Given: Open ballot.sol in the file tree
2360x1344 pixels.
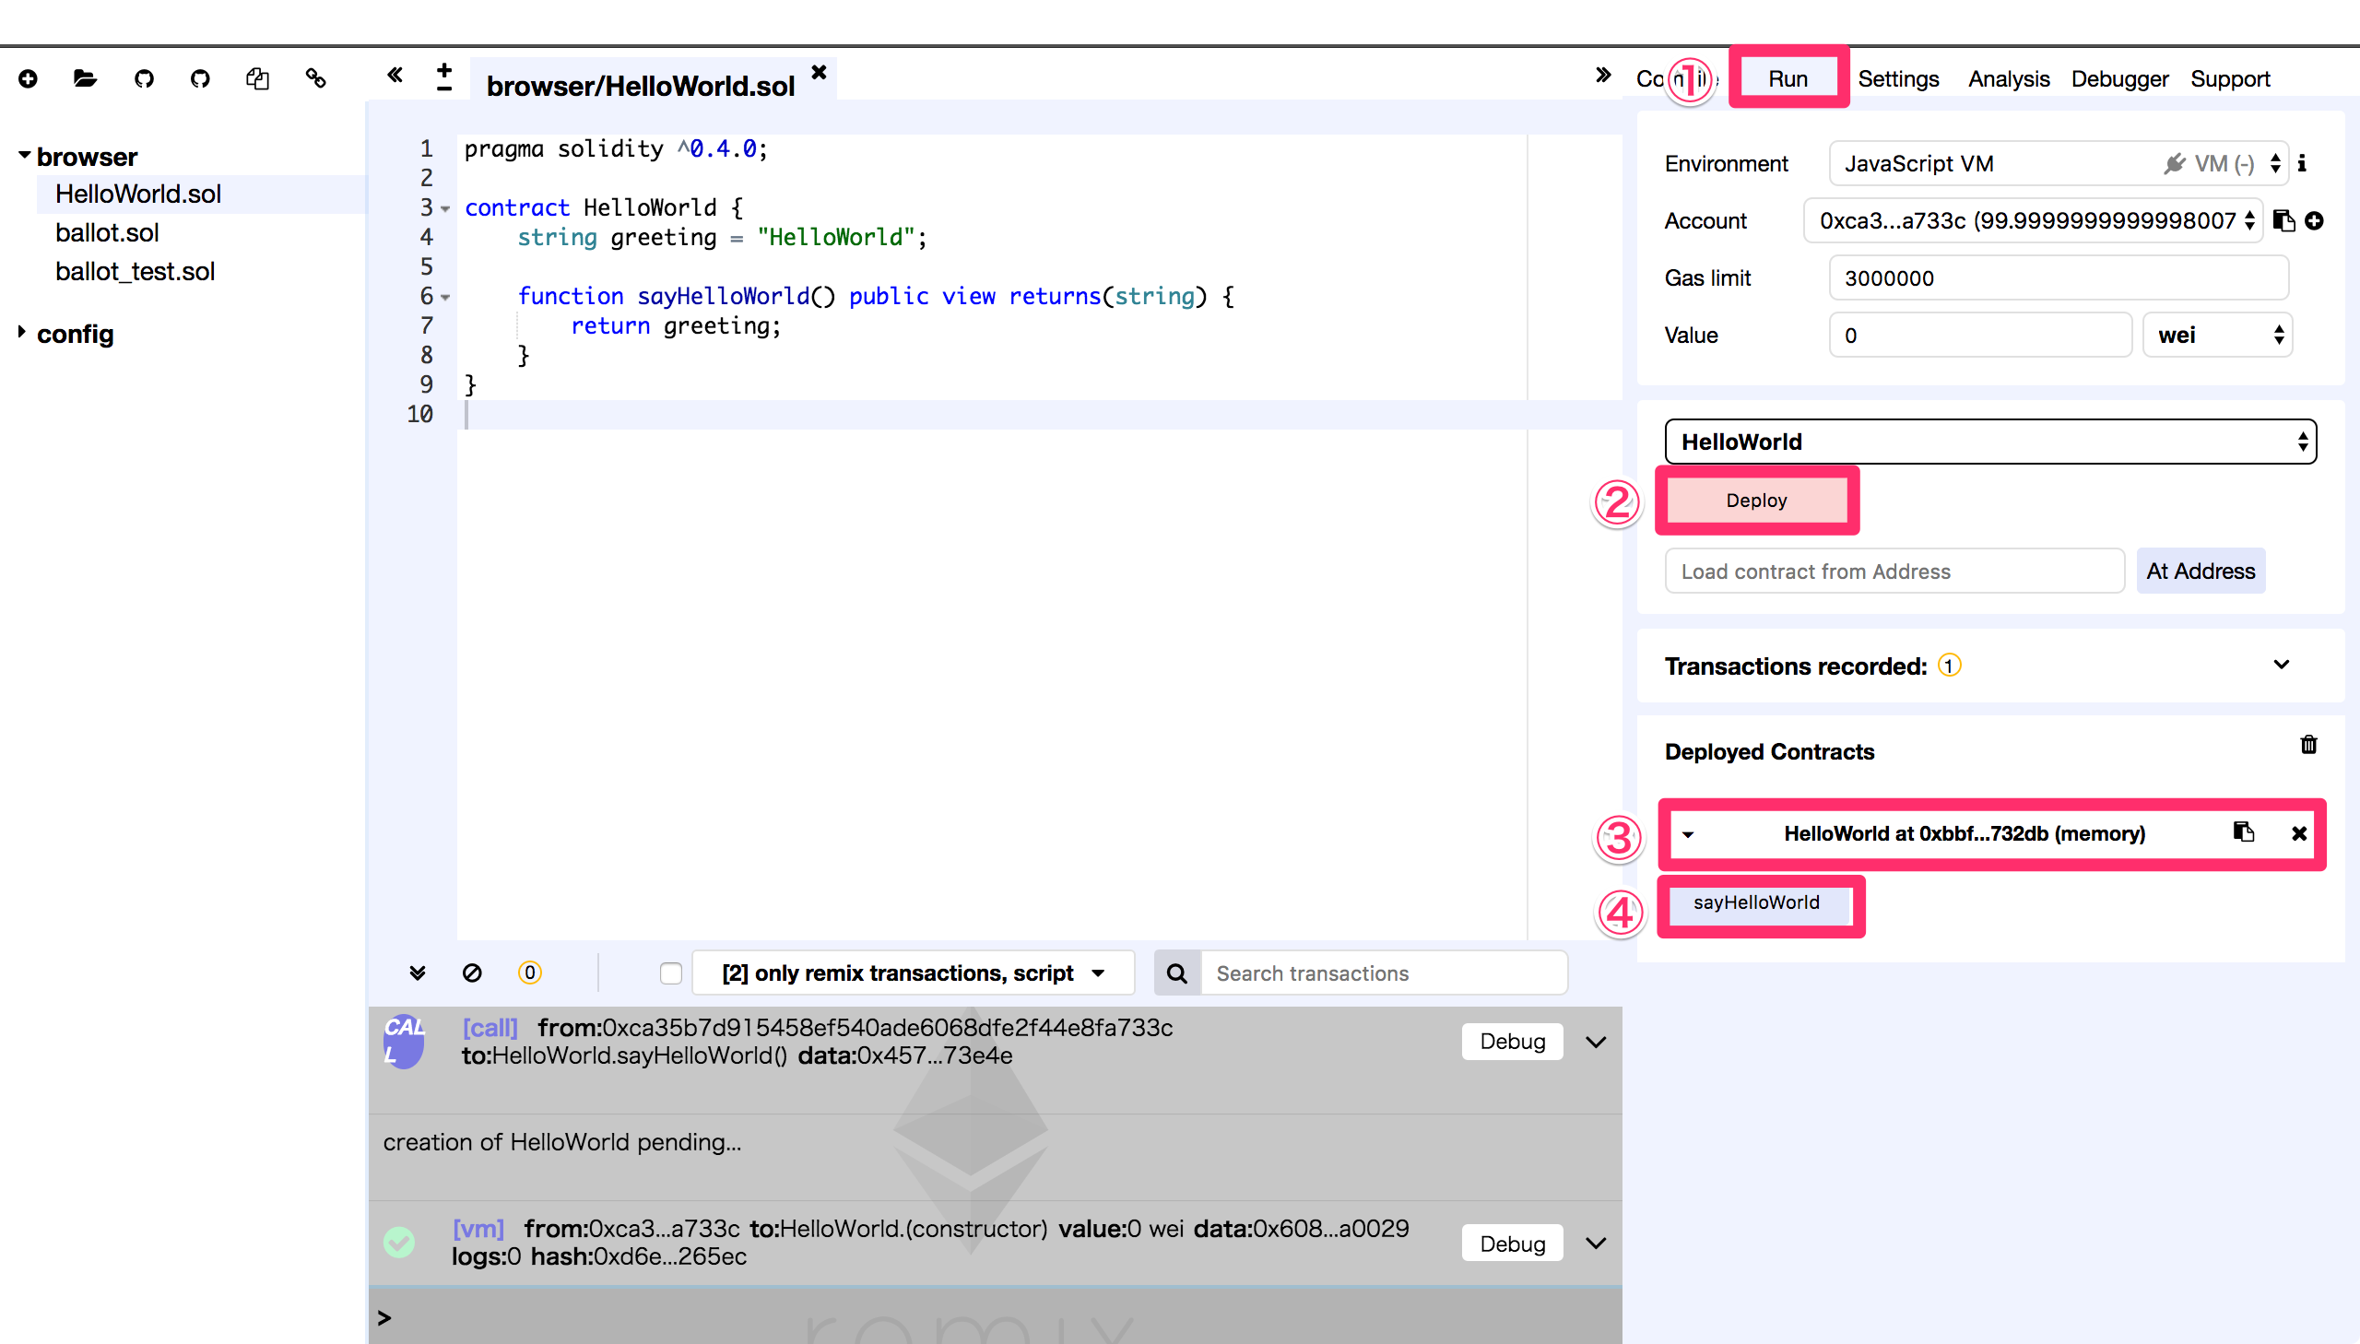Looking at the screenshot, I should [x=107, y=232].
